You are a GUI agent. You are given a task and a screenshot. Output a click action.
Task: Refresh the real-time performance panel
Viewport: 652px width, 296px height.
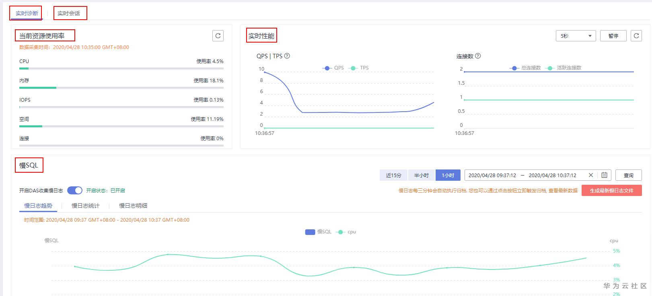click(x=636, y=36)
